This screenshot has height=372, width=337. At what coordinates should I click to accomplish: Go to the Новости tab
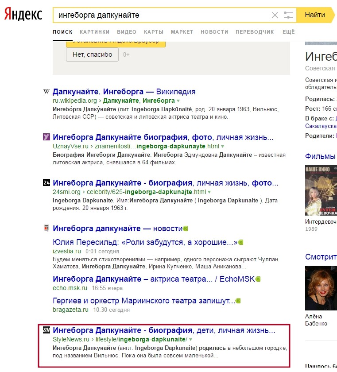[214, 32]
